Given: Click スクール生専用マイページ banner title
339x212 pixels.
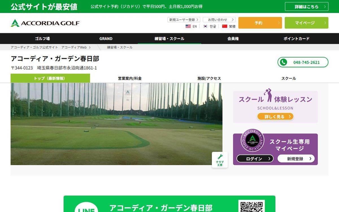Looking at the screenshot, I should click(290, 145).
